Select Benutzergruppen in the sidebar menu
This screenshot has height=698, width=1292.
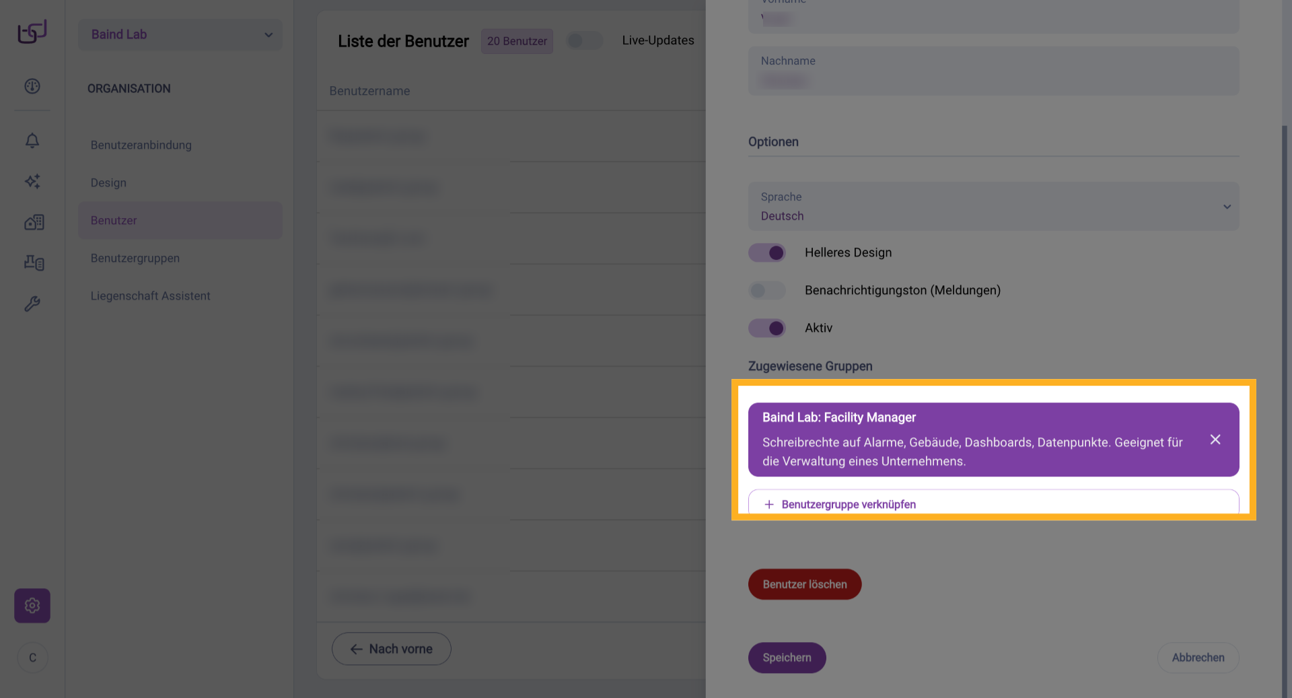pyautogui.click(x=135, y=258)
